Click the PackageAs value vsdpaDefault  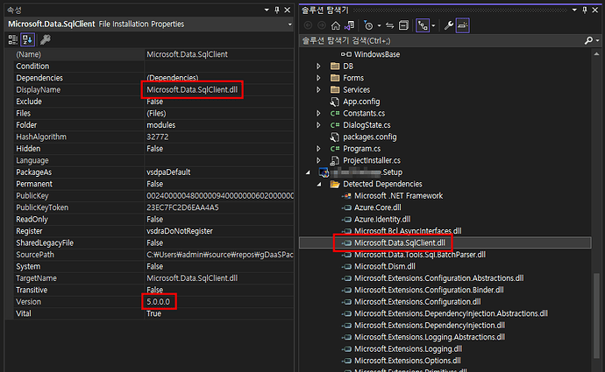[168, 172]
